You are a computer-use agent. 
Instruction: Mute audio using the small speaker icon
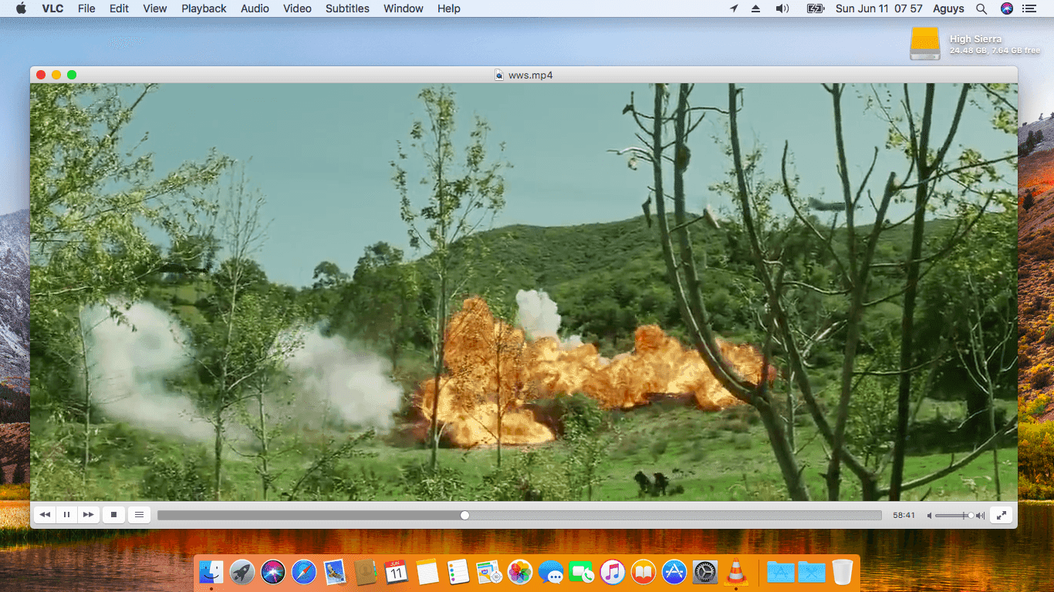click(x=930, y=515)
